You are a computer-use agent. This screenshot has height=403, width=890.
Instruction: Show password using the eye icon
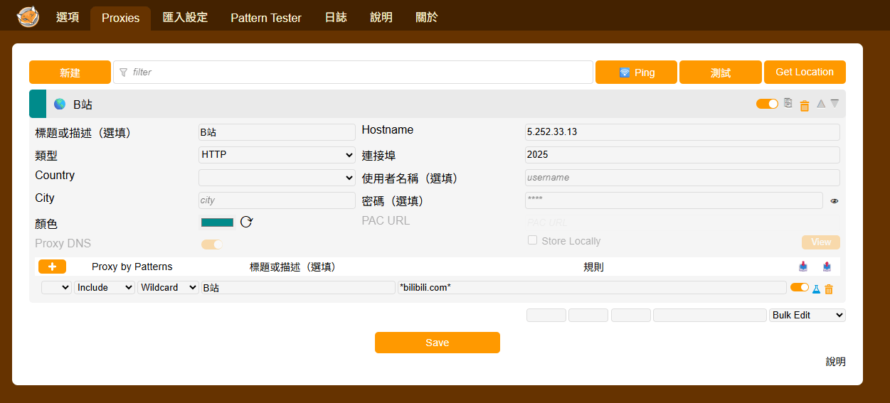pyautogui.click(x=835, y=201)
